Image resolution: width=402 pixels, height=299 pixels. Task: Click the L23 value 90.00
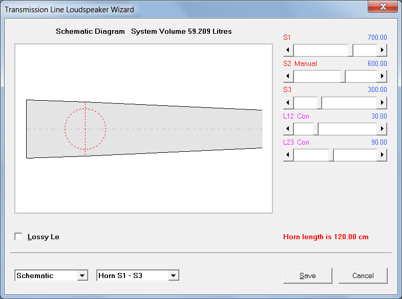[x=379, y=143]
